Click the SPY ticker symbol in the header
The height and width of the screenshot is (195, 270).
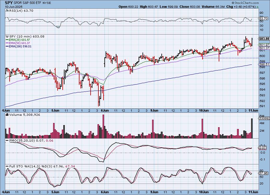(x=9, y=3)
